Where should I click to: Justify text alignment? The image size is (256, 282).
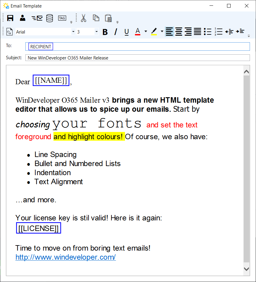pos(197,32)
